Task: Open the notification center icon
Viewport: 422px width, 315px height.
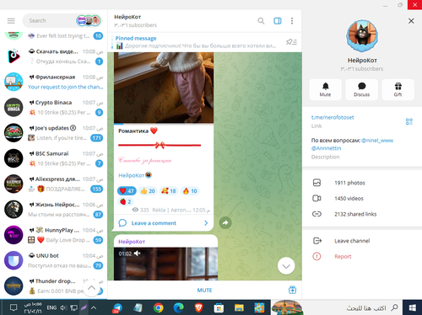Action: point(14,307)
